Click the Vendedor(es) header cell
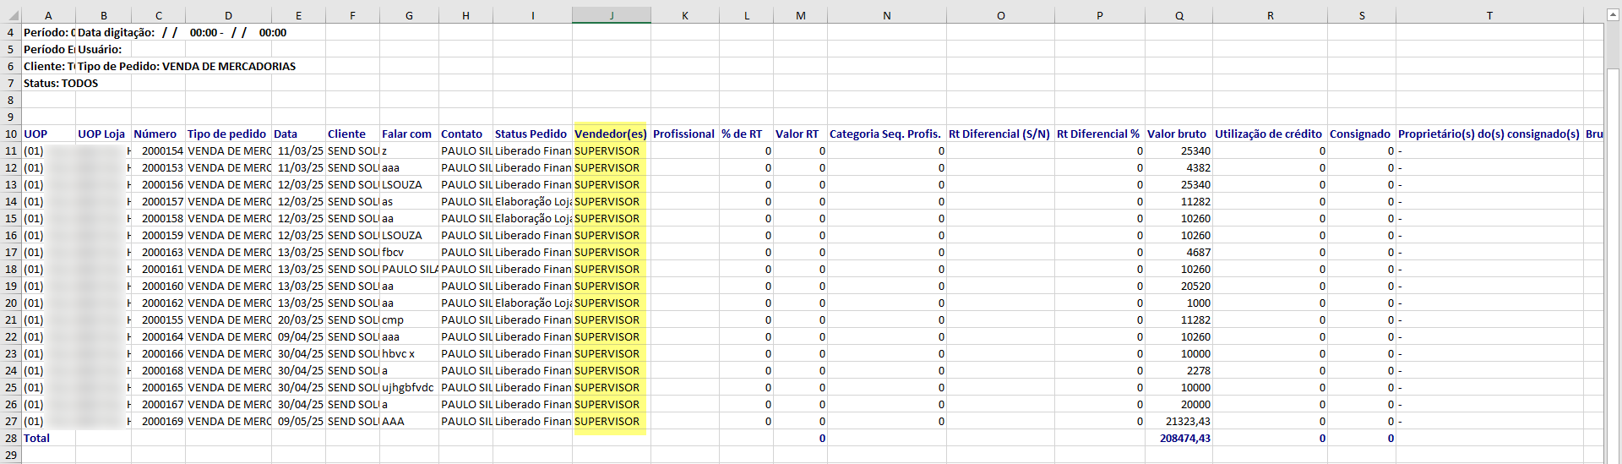This screenshot has height=464, width=1622. coord(611,134)
